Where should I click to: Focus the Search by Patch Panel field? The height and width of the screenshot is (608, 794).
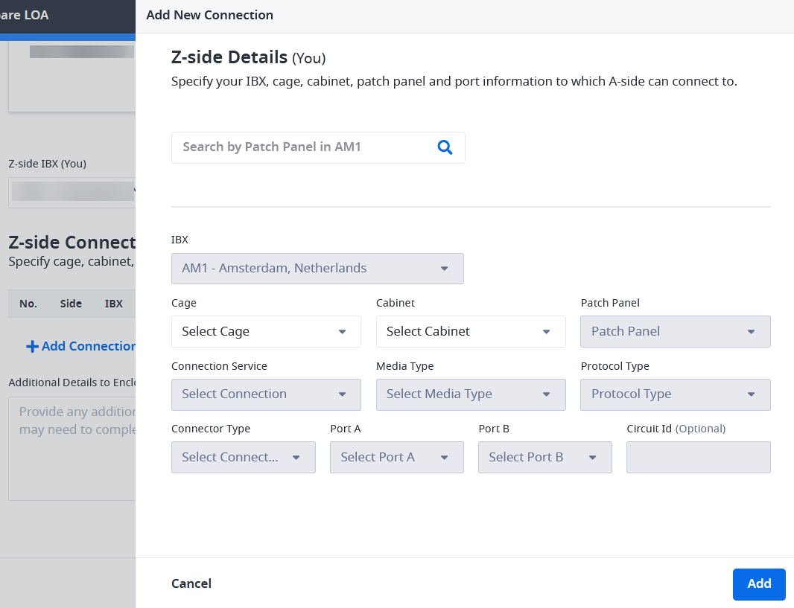pyautogui.click(x=318, y=147)
